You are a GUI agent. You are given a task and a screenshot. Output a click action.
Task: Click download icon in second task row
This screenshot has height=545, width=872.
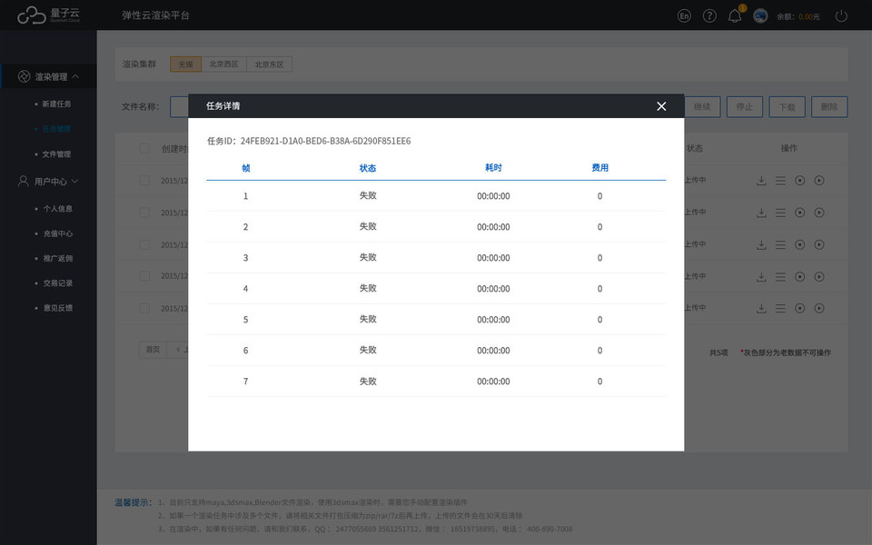pos(761,213)
